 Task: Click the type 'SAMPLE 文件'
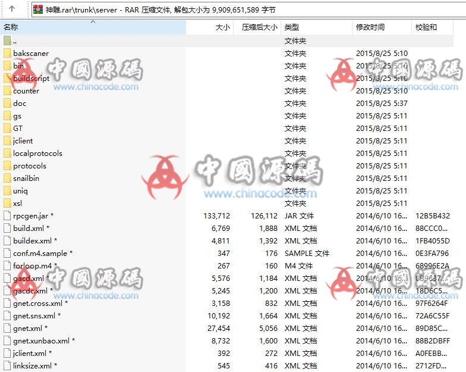click(x=307, y=254)
